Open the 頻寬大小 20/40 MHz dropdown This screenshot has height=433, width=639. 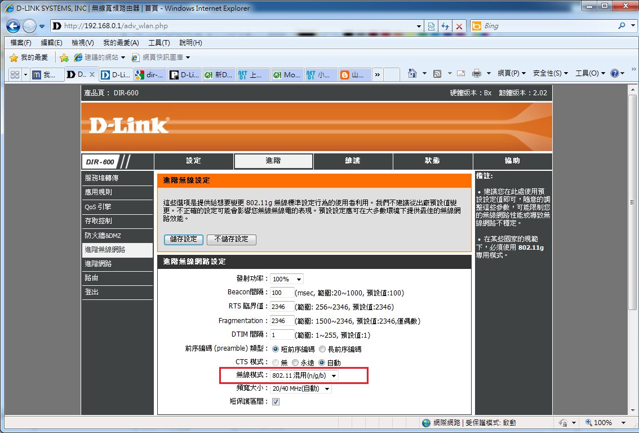coord(301,388)
